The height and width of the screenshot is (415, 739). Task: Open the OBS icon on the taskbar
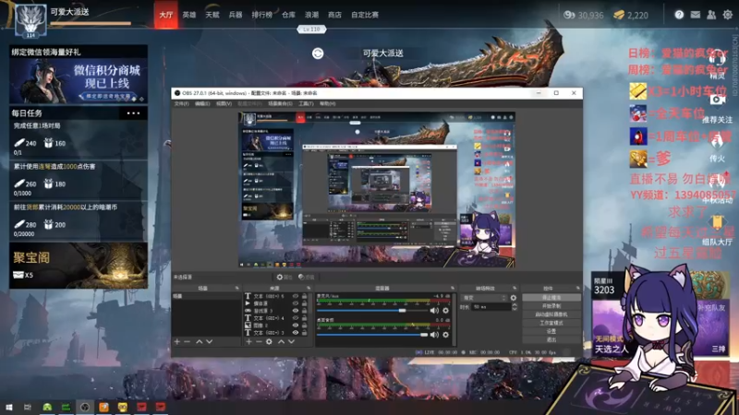85,407
